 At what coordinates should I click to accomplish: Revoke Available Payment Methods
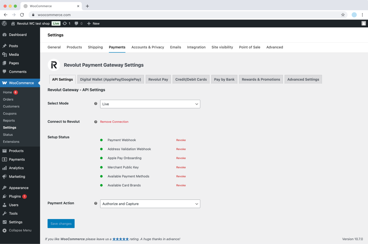[181, 176]
